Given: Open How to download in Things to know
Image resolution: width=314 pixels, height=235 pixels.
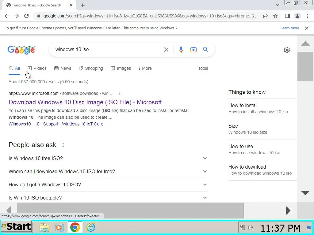Looking at the screenshot, I should point(262,170).
